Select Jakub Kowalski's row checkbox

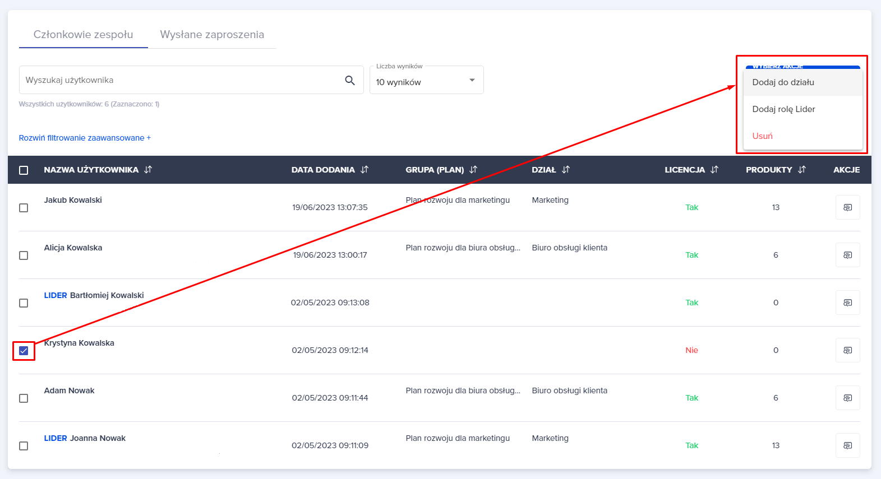24,208
